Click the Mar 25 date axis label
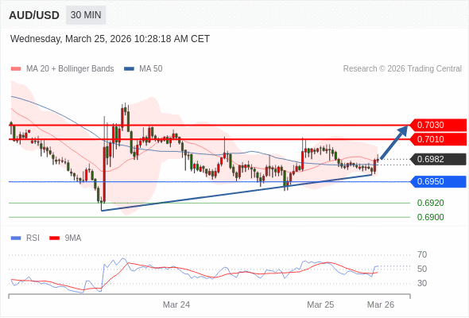This screenshot has height=318, width=469. (320, 304)
